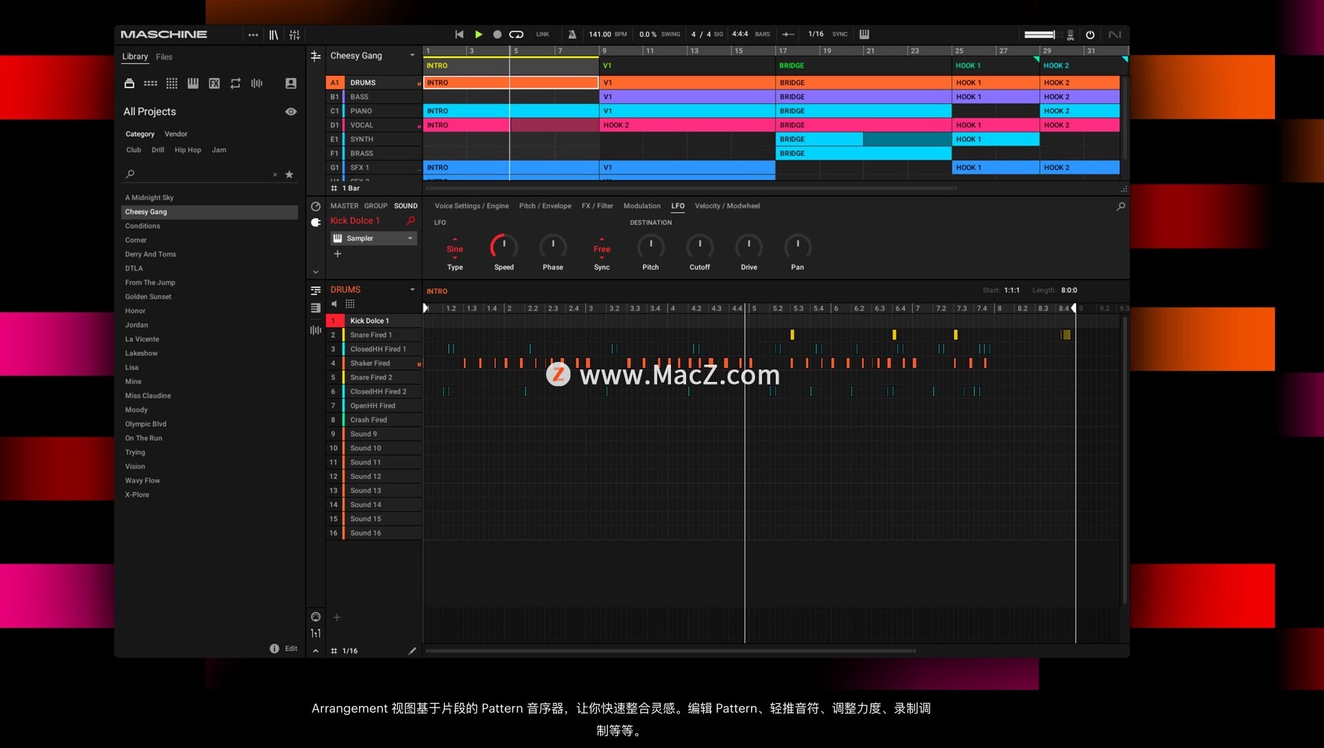This screenshot has height=748, width=1324.
Task: Select the One-shots waveform filter icon
Action: tap(257, 83)
